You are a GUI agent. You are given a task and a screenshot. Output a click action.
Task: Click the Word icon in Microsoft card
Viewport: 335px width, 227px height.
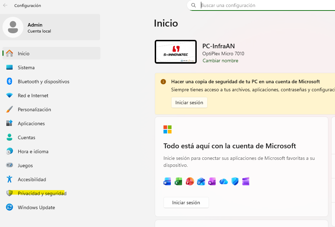167,182
